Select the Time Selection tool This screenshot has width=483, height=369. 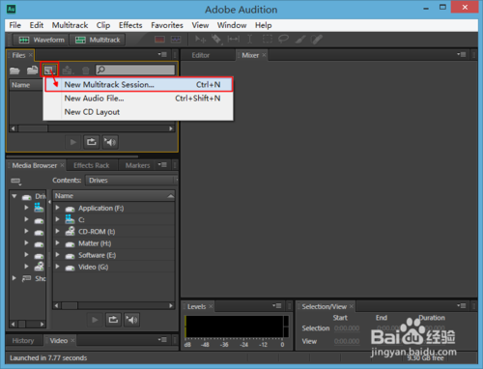[x=250, y=40]
